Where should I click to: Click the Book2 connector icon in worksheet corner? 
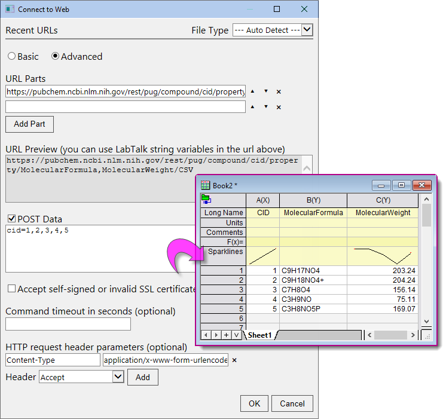pyautogui.click(x=206, y=199)
